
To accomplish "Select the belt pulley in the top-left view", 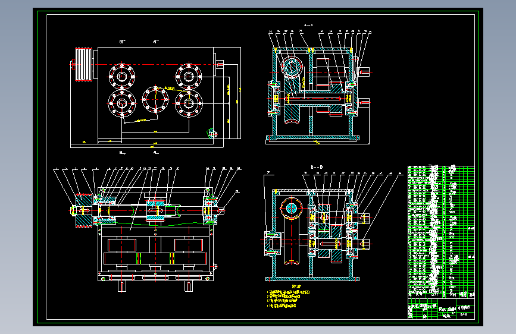I will point(84,64).
